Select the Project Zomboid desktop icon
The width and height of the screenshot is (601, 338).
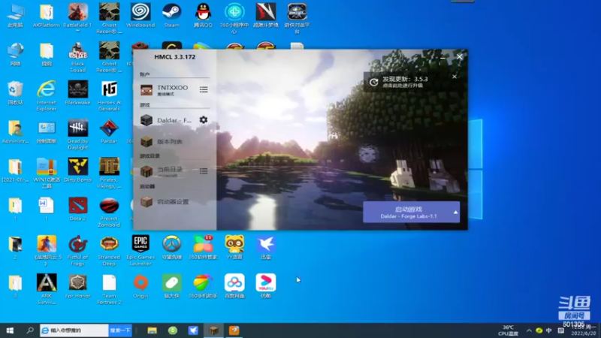(109, 212)
